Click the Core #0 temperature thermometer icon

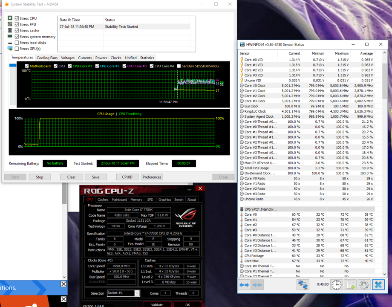pos(242,214)
